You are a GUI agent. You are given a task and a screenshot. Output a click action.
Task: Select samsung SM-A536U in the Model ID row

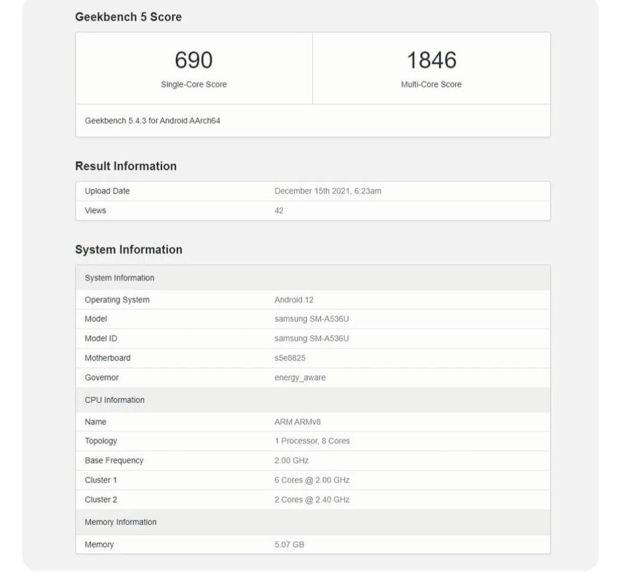point(312,338)
